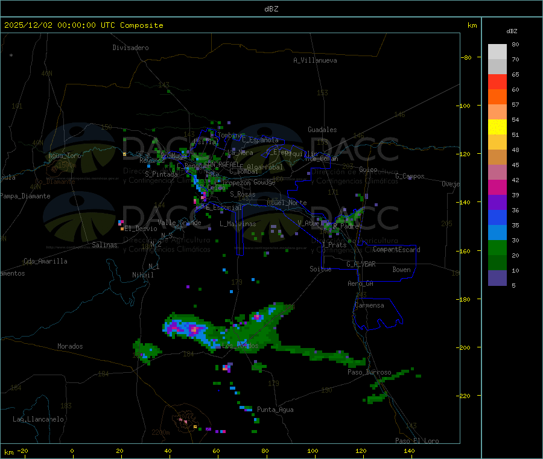Click the SAN_RAFAEL city label
Image resolution: width=543 pixels, height=459 pixels.
coord(221,165)
